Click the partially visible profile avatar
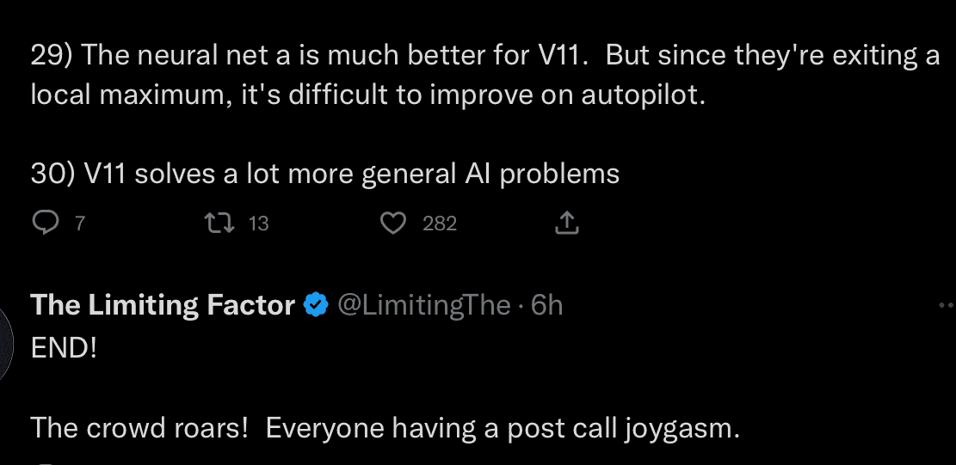Screen dimensions: 956x465 point(5,344)
